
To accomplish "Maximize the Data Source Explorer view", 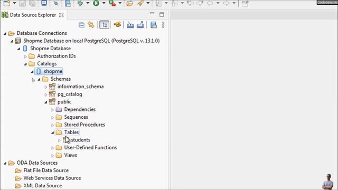I will (162, 14).
